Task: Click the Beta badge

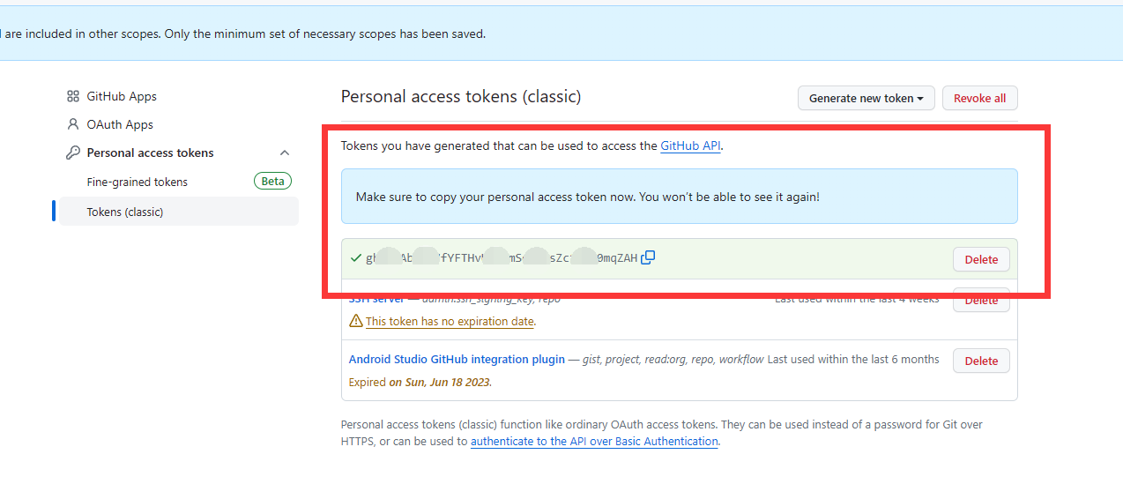Action: click(272, 181)
